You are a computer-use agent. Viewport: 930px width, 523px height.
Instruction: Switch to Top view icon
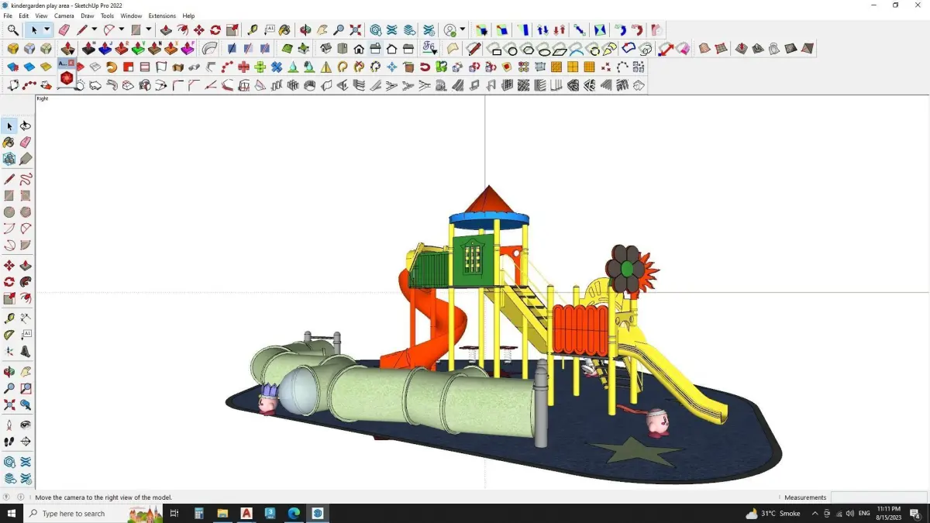pyautogui.click(x=342, y=49)
